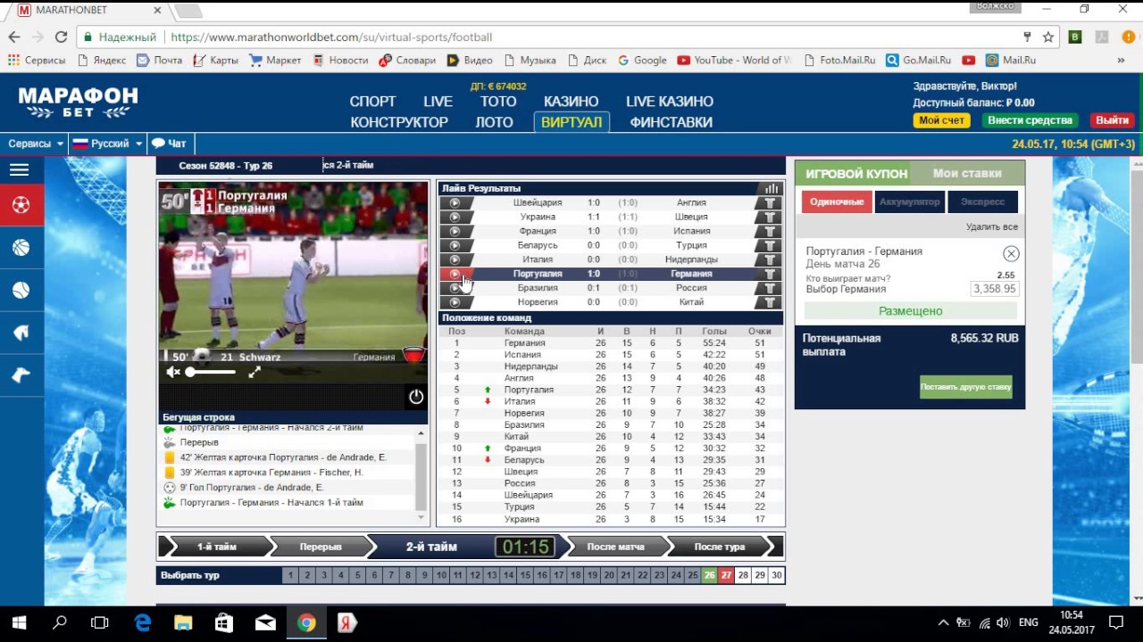Adjust the video volume slider
Viewport: 1143px width, 642px height.
point(211,372)
